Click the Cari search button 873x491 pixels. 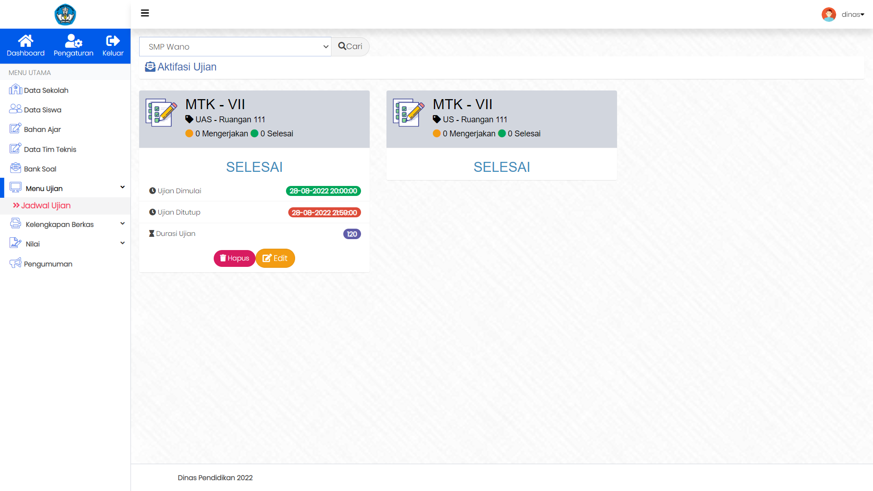(x=350, y=46)
